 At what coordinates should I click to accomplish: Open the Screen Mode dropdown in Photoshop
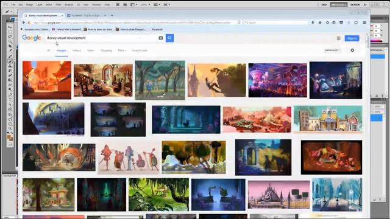click(166, 5)
